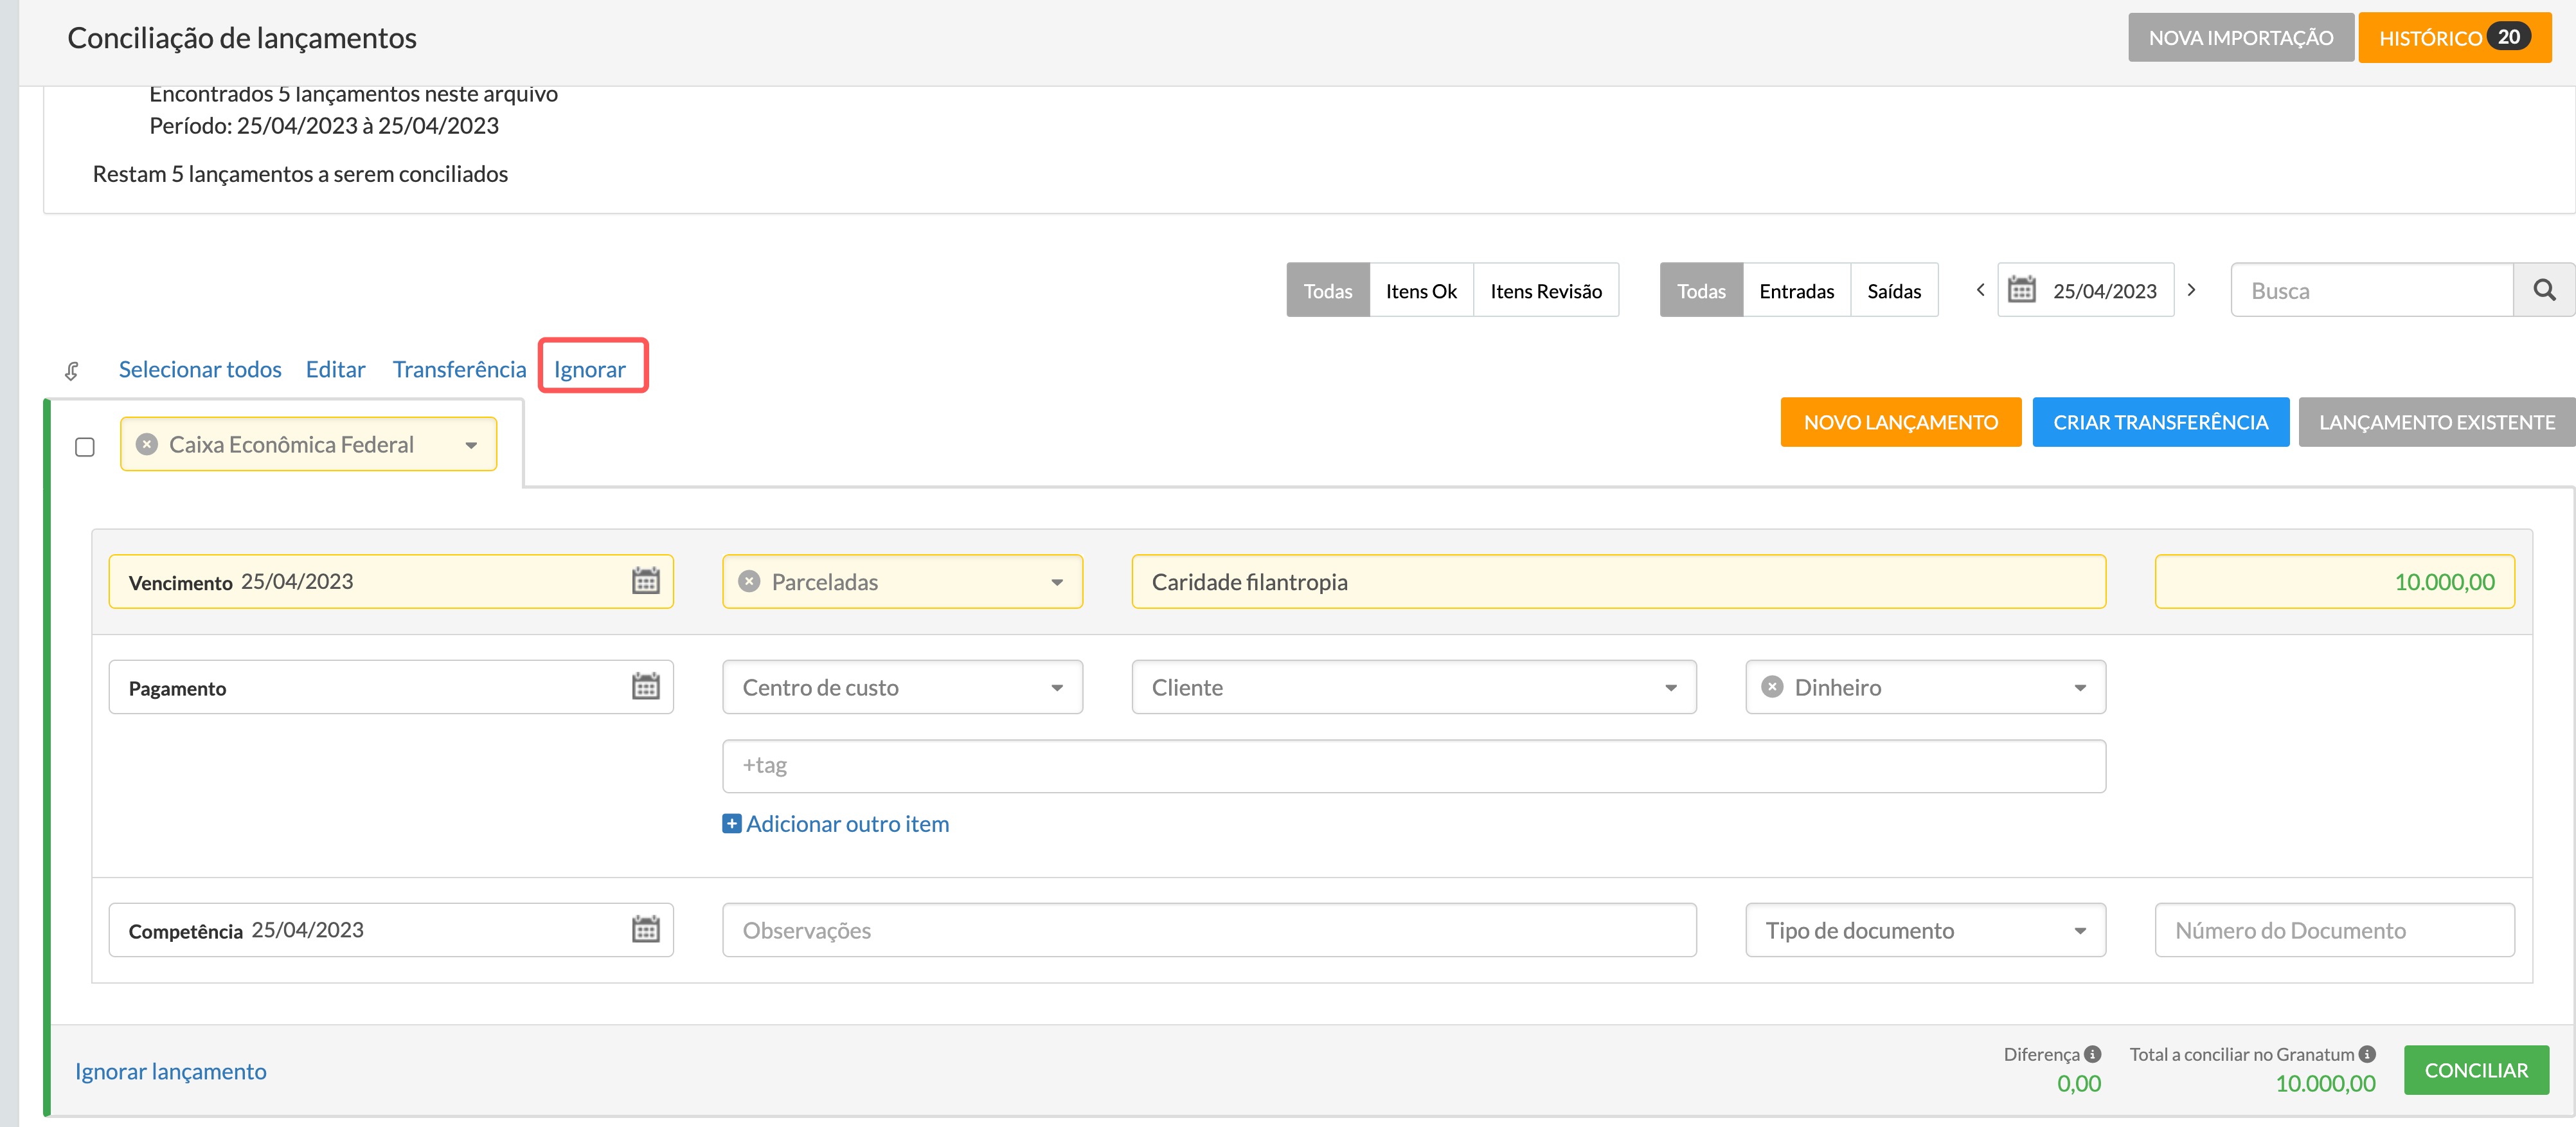
Task: Click the CRIAR TRANSFERÊNCIA button
Action: click(x=2160, y=422)
